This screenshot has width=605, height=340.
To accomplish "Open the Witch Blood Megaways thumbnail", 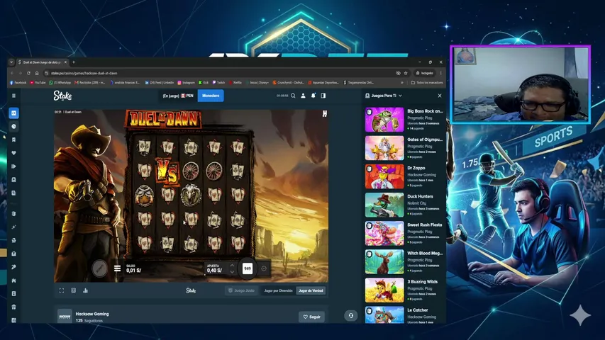I will (x=384, y=262).
